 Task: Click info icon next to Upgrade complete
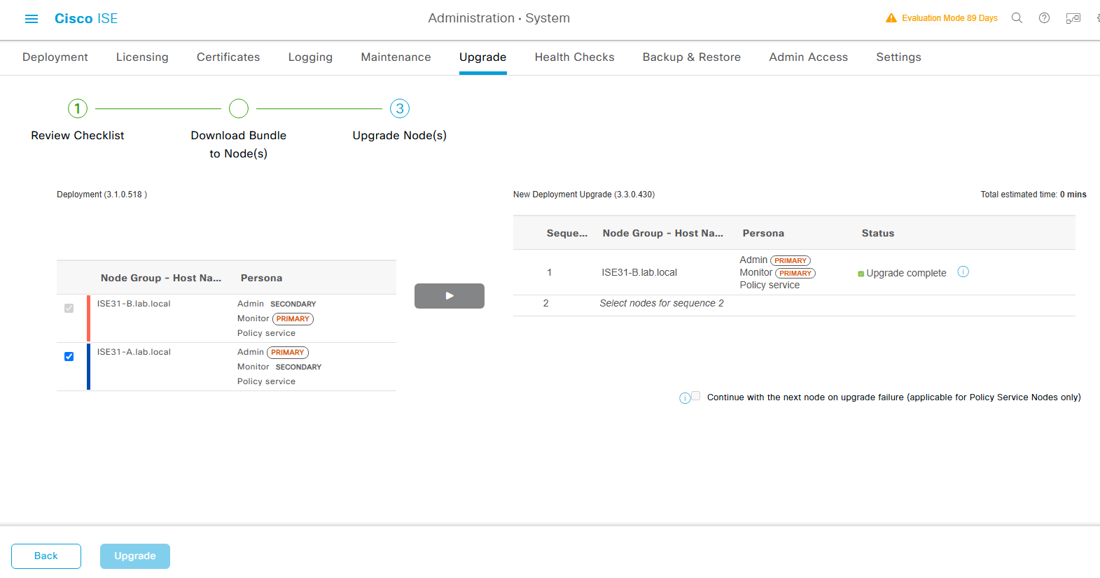click(963, 272)
